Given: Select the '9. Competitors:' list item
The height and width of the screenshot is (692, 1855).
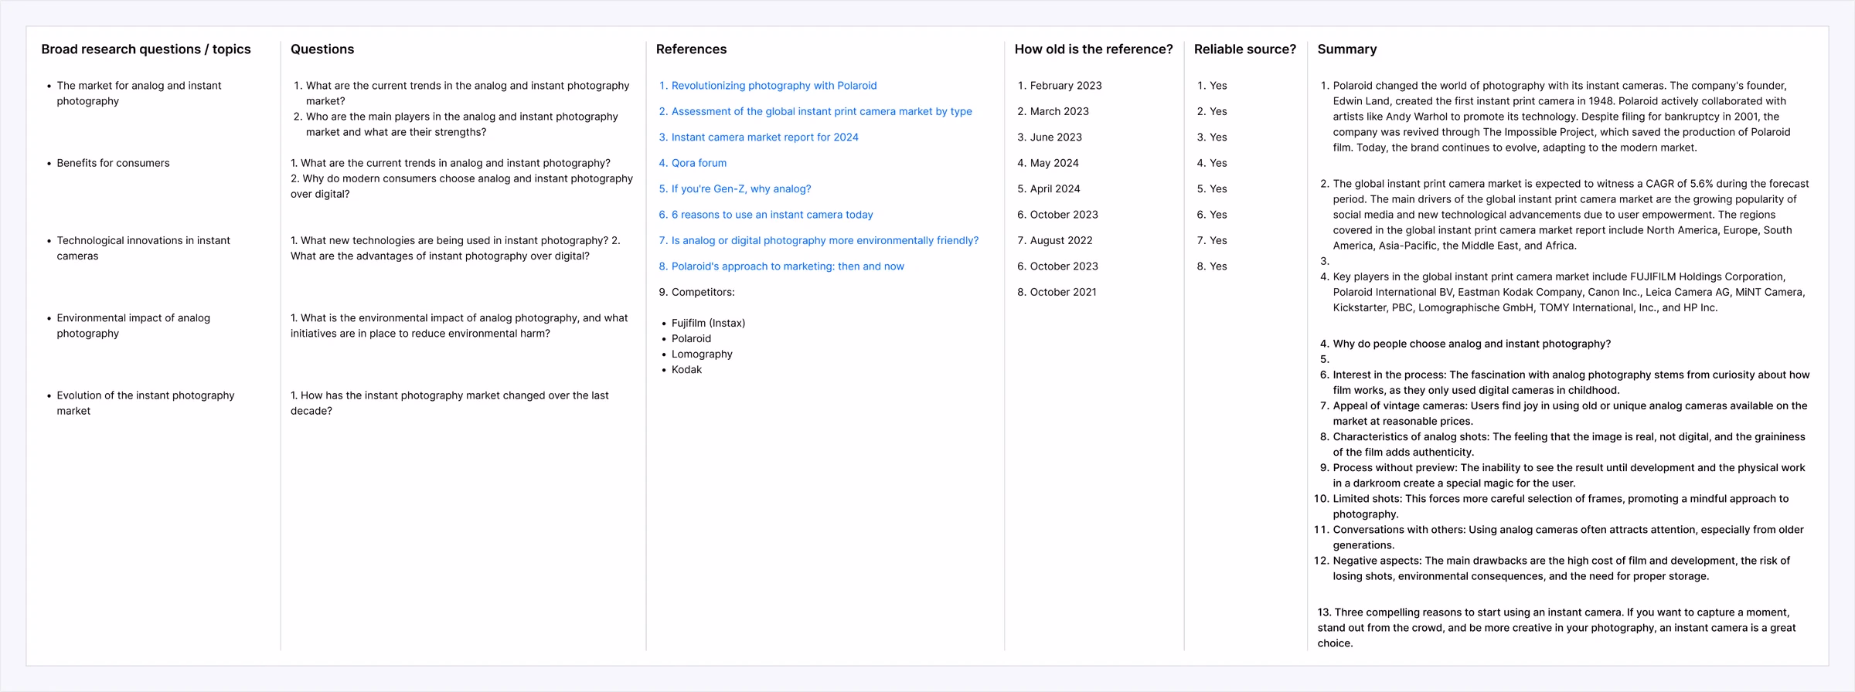Looking at the screenshot, I should pos(696,292).
